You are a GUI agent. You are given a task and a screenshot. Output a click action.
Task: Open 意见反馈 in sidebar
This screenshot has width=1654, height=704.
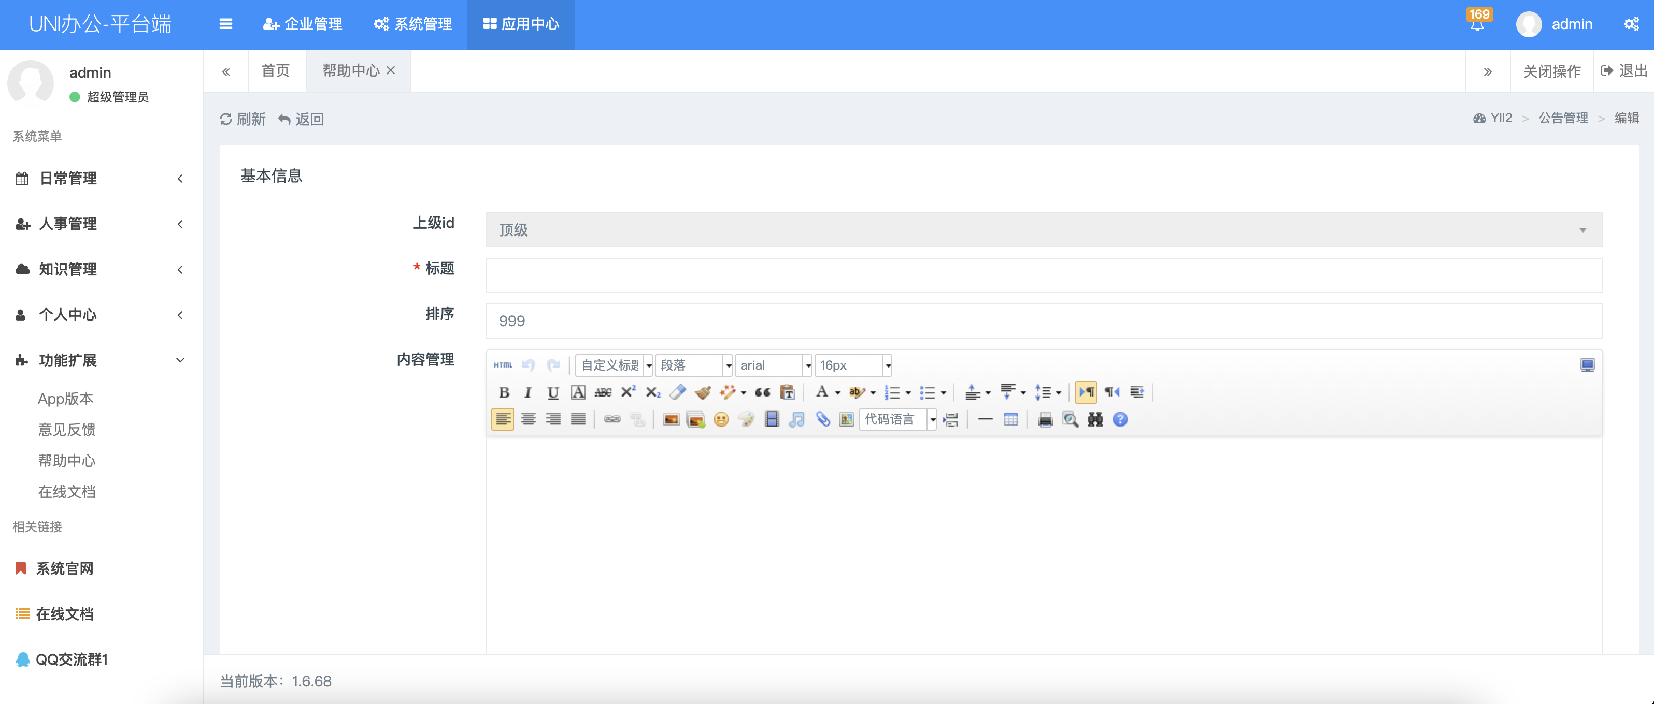[67, 430]
